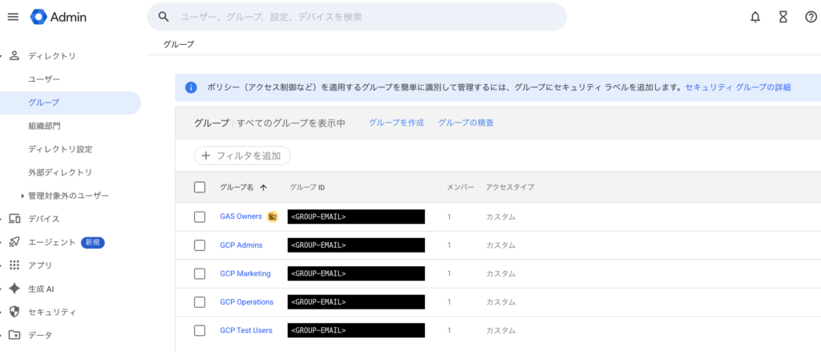Open ユーザー in the sidebar
821x352 pixels.
click(x=44, y=79)
